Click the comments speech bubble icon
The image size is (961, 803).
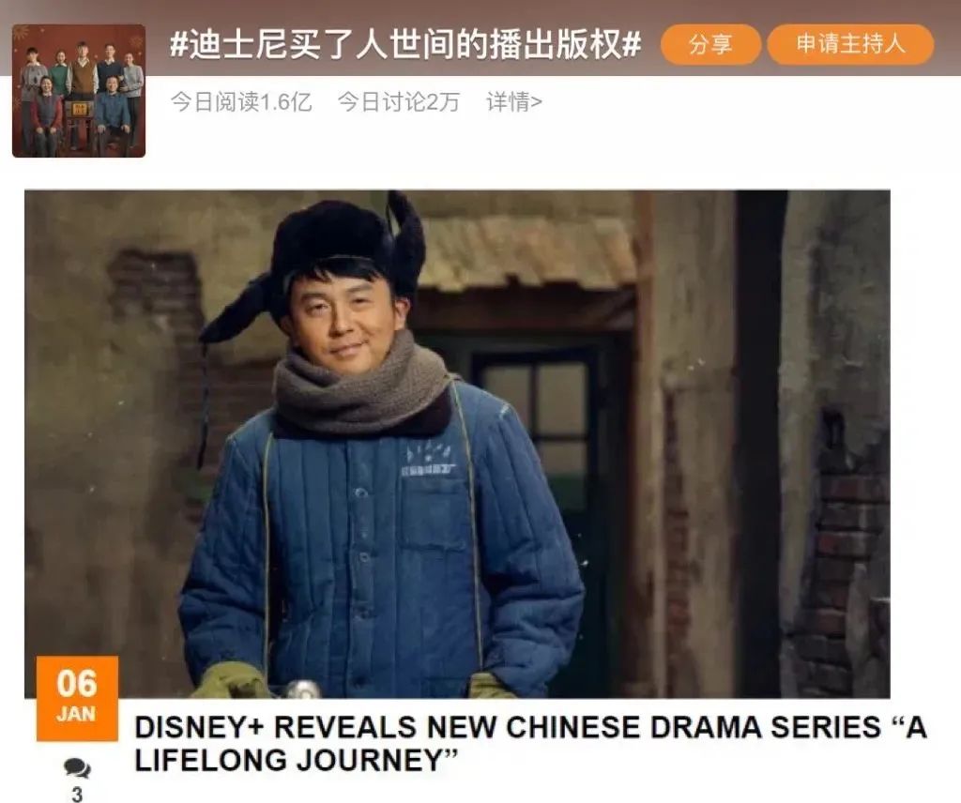[77, 767]
